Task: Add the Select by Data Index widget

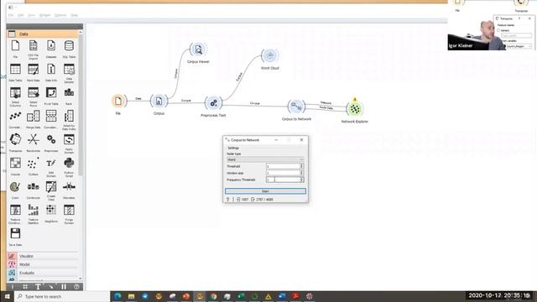Action: coord(69,120)
